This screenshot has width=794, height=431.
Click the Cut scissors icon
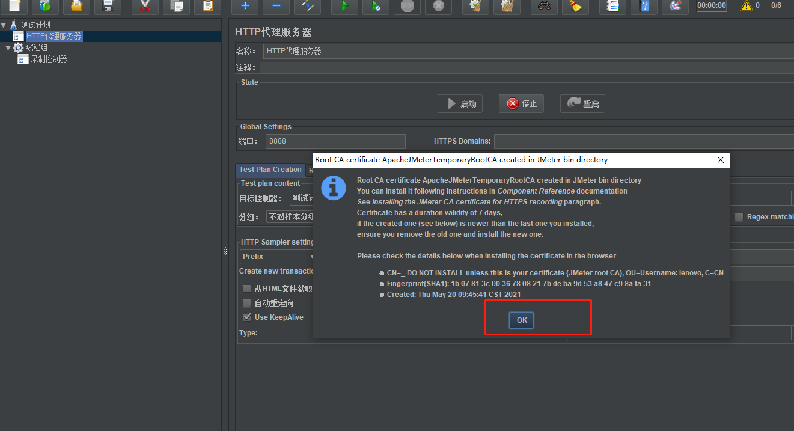point(145,6)
